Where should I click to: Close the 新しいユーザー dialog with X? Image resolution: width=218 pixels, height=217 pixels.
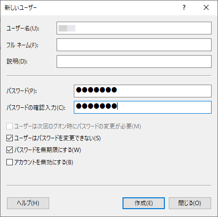pyautogui.click(x=206, y=7)
